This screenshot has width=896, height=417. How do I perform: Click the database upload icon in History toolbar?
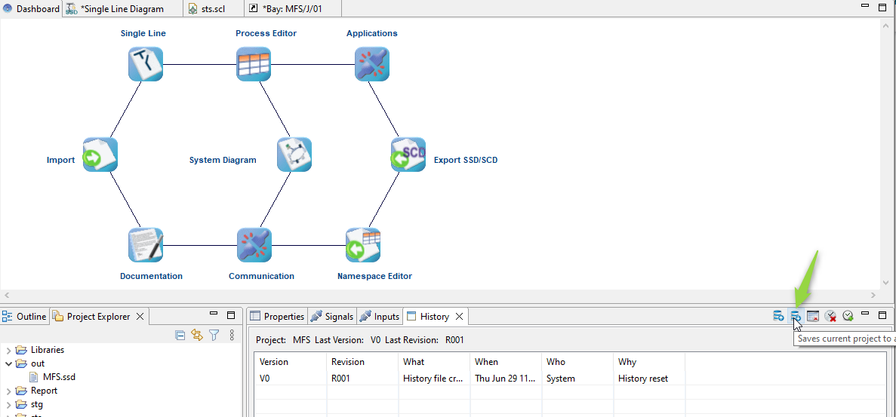778,316
